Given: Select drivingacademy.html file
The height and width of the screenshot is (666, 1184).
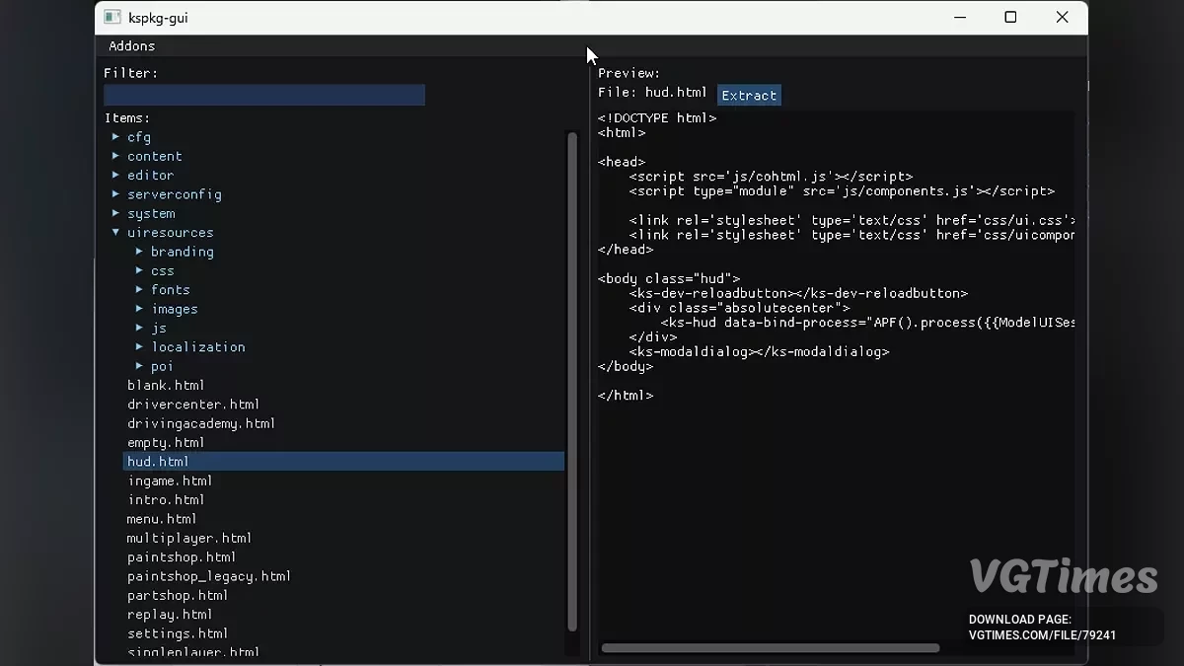Looking at the screenshot, I should tap(201, 423).
